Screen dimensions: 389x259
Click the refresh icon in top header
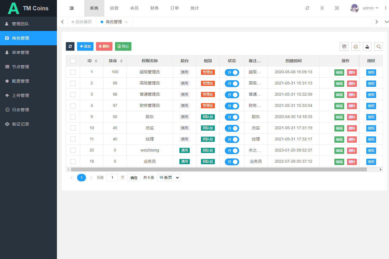(307, 8)
